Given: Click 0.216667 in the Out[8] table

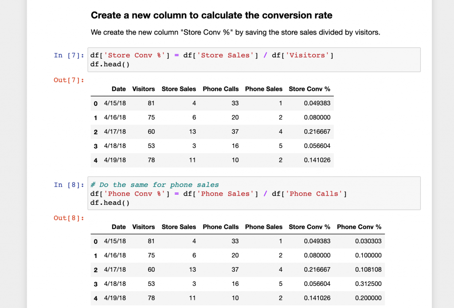Looking at the screenshot, I should click(317, 269).
